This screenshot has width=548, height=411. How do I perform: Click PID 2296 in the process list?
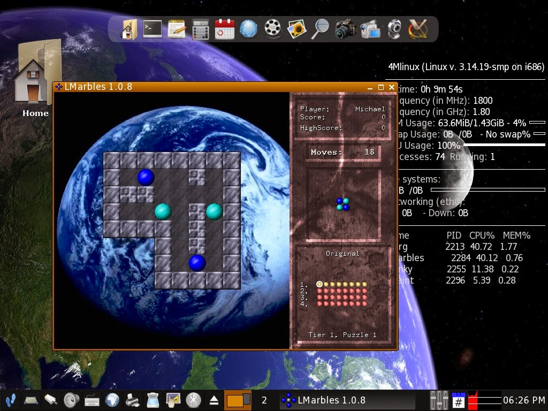(455, 280)
